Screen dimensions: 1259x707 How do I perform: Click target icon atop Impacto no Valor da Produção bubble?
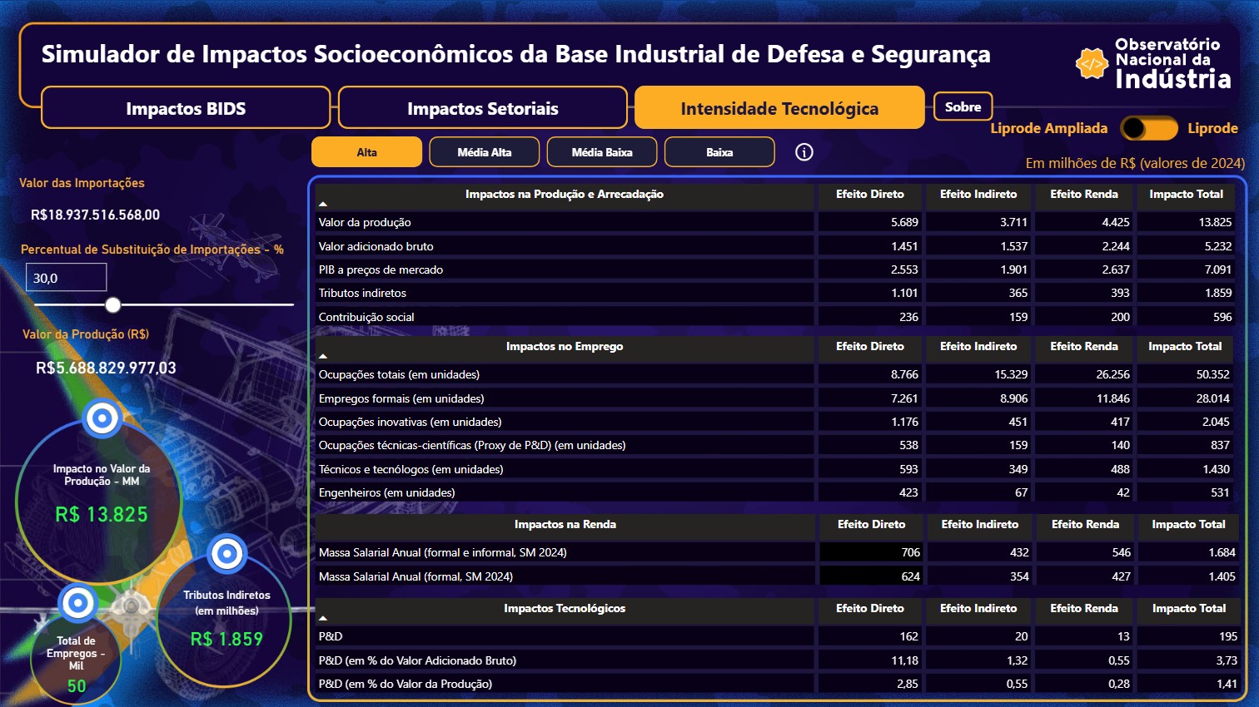102,418
